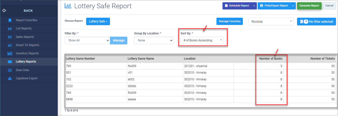This screenshot has width=338, height=116.
Task: Click the Capstone Export icon
Action: (x=10, y=78)
